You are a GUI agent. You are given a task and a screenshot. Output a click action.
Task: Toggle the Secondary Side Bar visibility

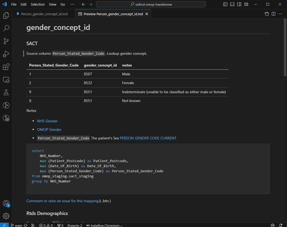[x=239, y=4]
